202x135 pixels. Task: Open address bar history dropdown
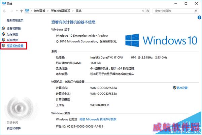pos(143,11)
